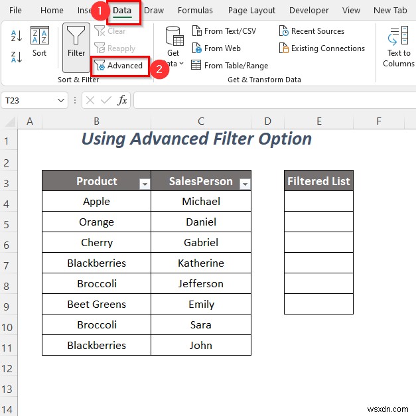Switch to the View tab
Image resolution: width=416 pixels, height=416 pixels.
click(351, 11)
